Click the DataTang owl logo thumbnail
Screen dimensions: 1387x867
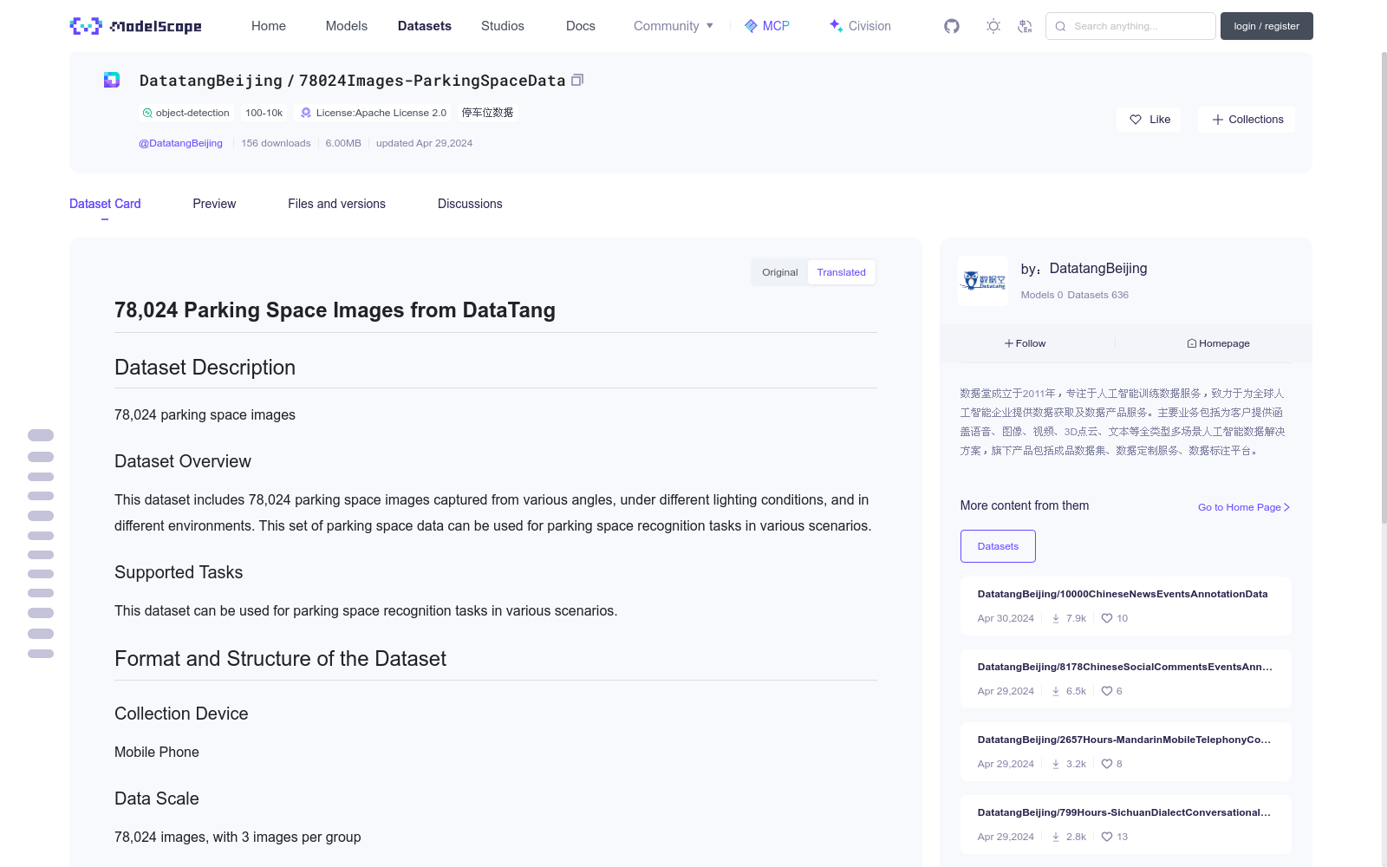coord(983,281)
